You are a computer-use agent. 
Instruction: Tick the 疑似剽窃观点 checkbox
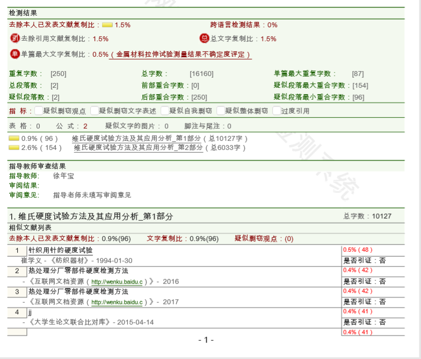pos(39,110)
